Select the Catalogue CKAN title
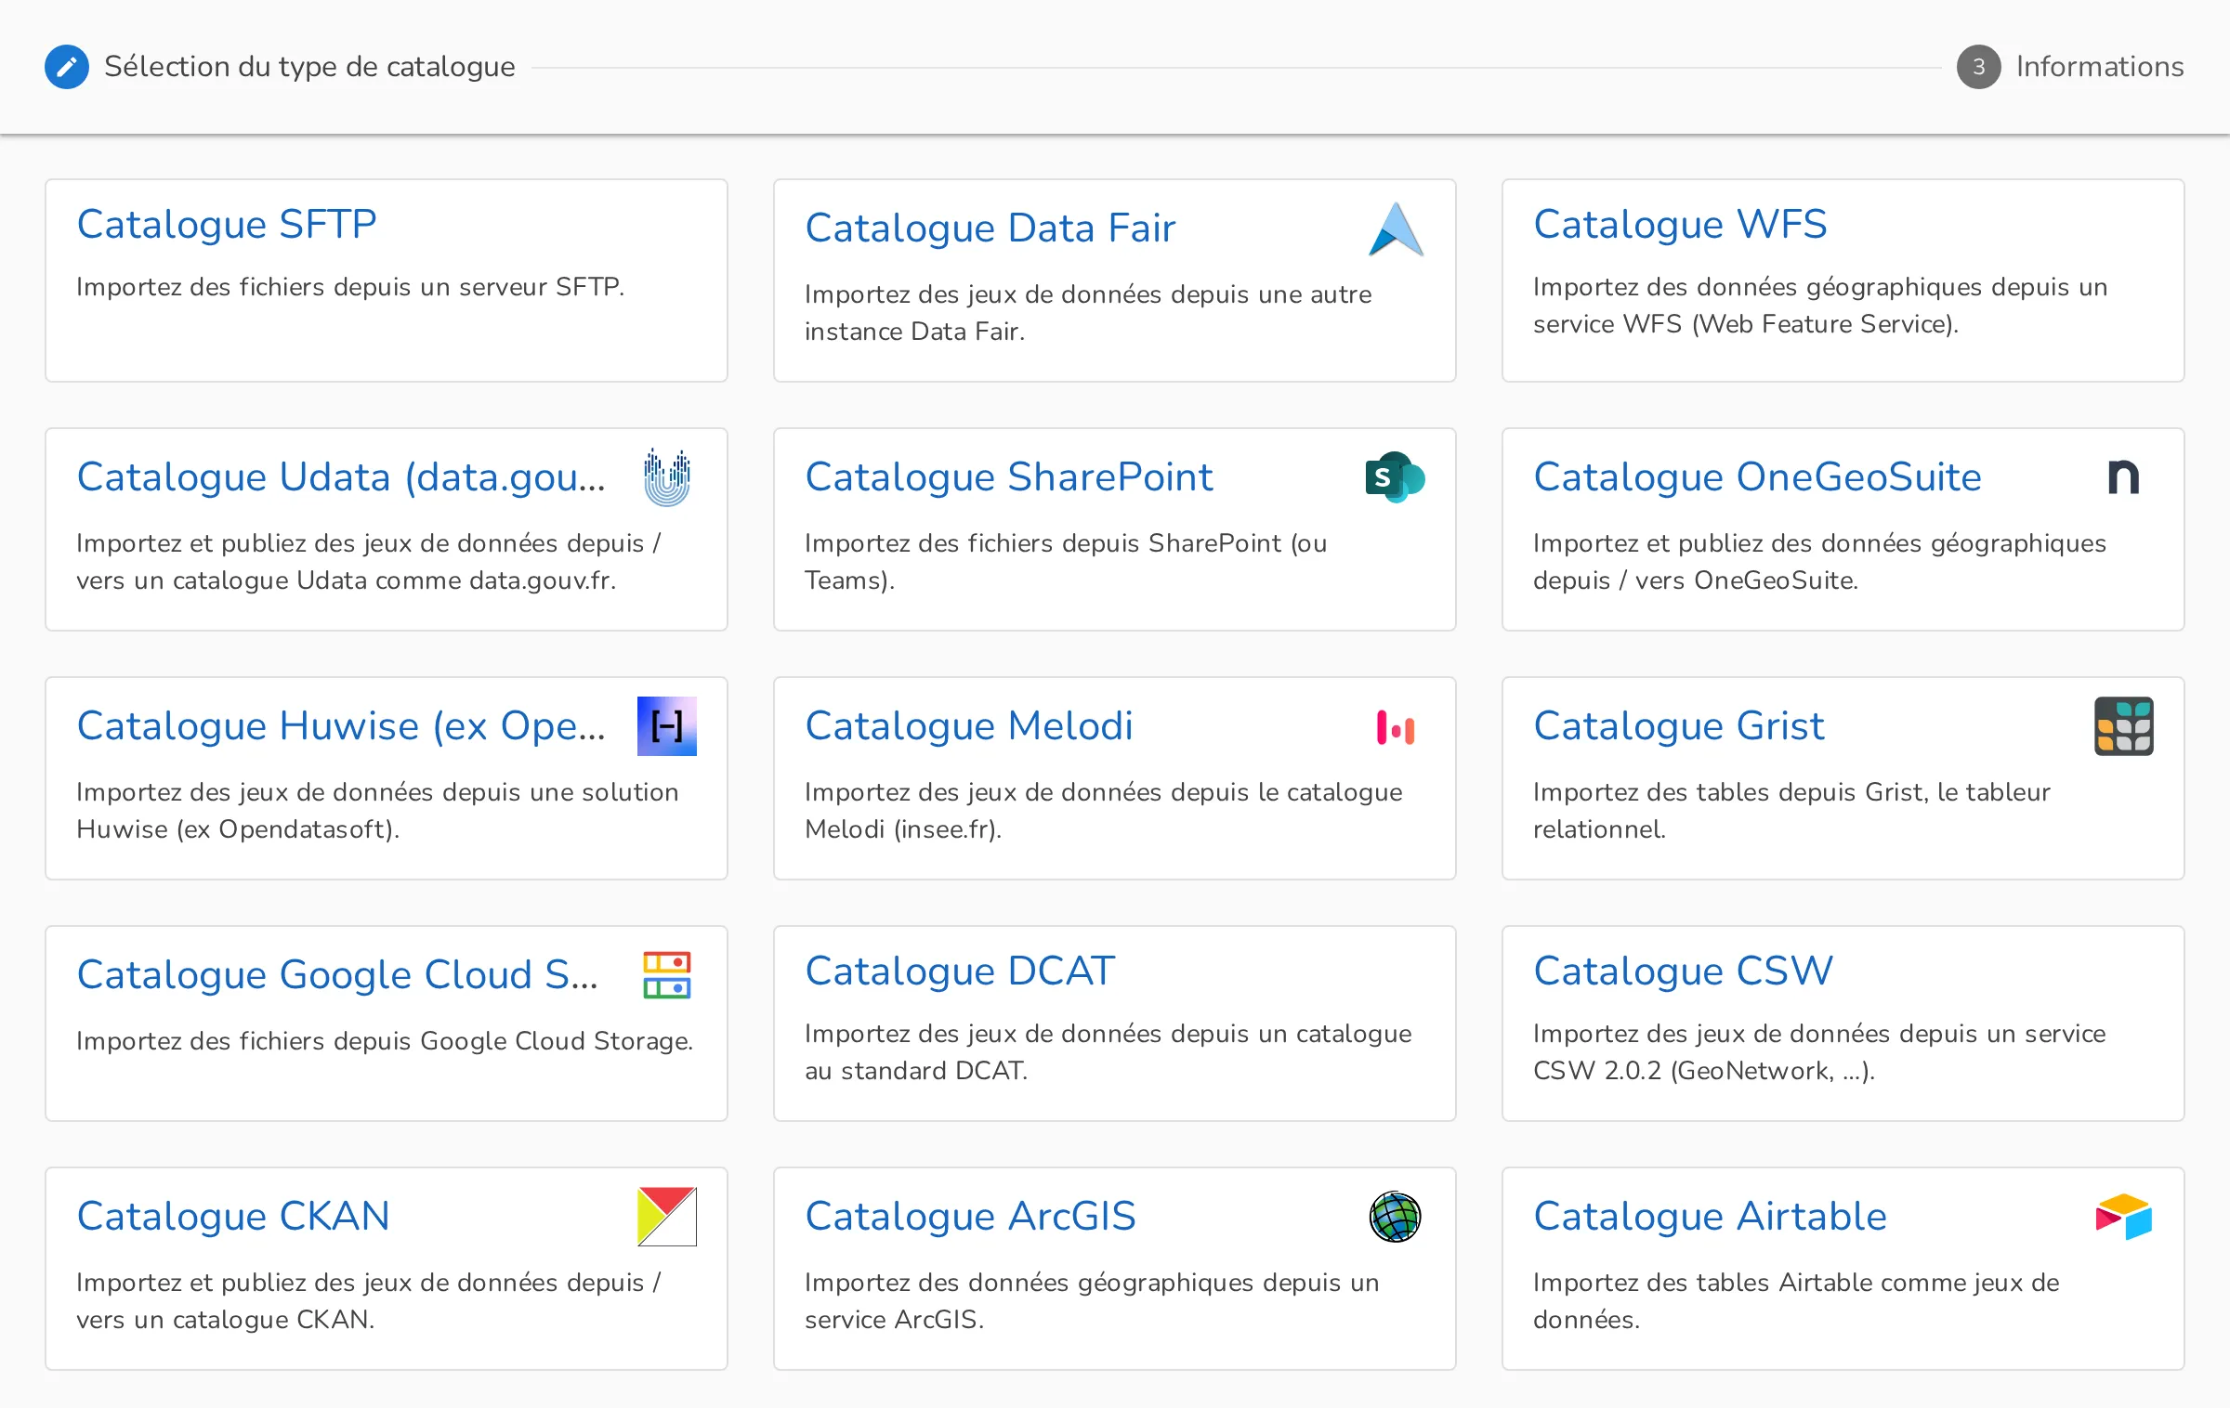 tap(233, 1216)
